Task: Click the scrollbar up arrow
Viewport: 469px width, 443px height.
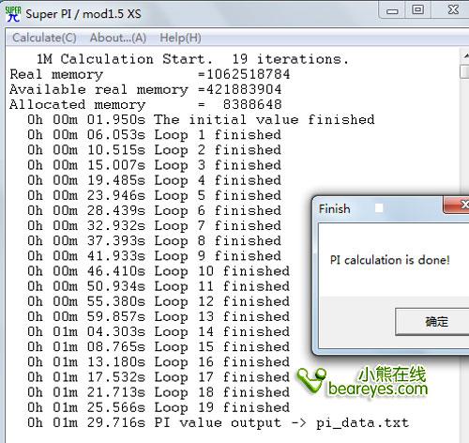Action: pyautogui.click(x=465, y=56)
